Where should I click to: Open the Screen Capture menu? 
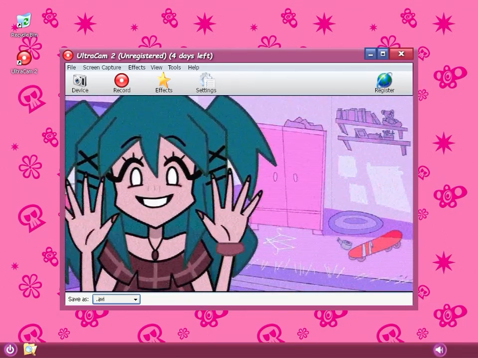click(x=102, y=68)
